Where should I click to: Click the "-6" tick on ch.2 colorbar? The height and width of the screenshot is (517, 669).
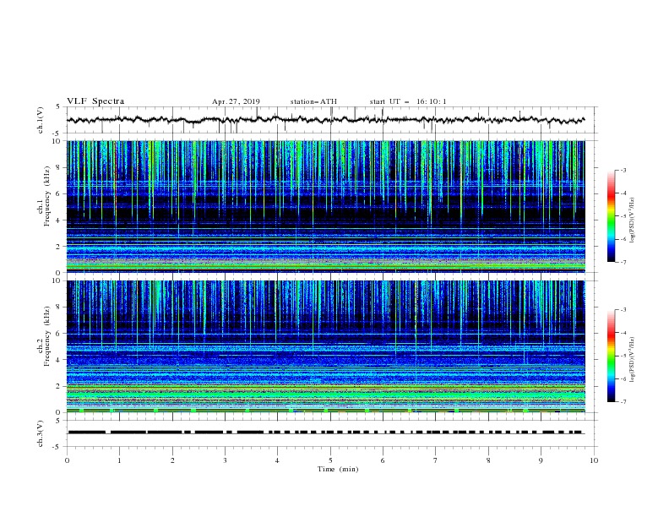(x=623, y=378)
